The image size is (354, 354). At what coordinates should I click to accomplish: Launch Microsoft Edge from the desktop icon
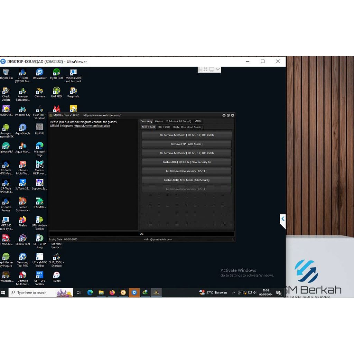coord(39,149)
